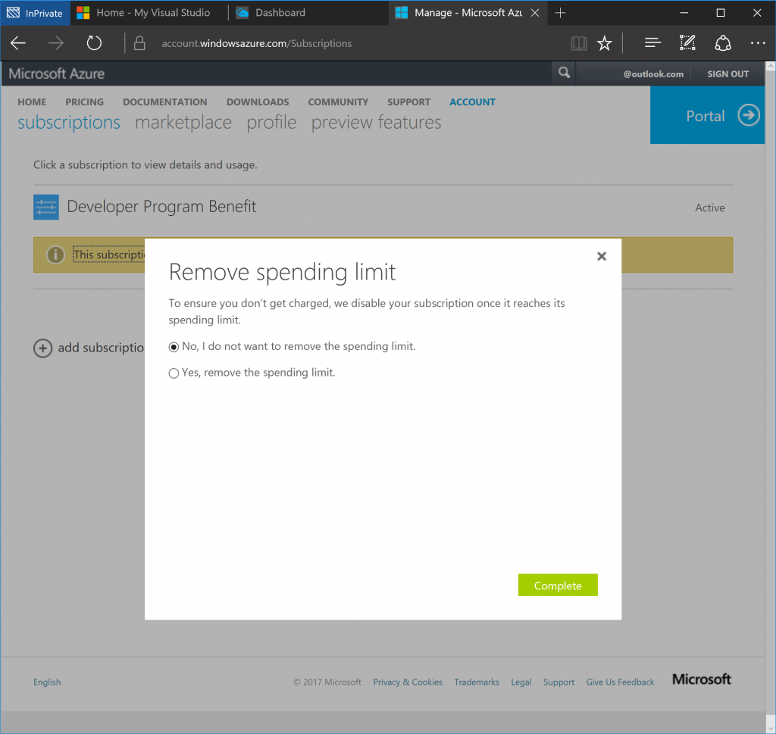The height and width of the screenshot is (734, 776).
Task: Click the info icon in yellow banner
Action: [55, 255]
